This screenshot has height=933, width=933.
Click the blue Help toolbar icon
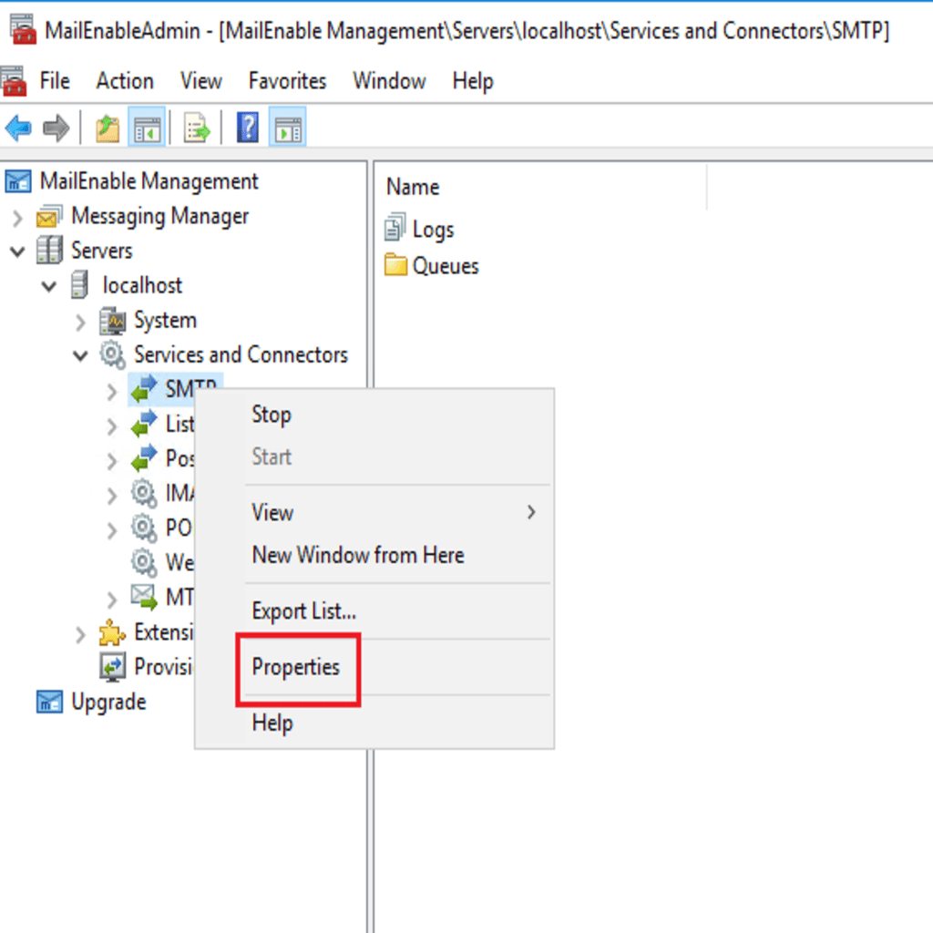(x=248, y=128)
